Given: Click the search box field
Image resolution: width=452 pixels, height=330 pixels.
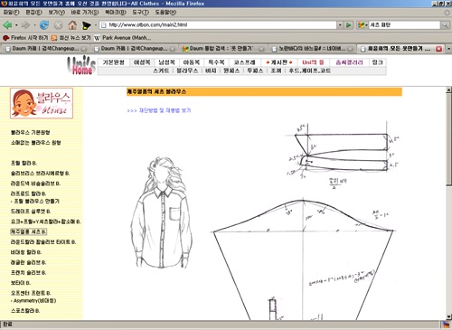Looking at the screenshot, I should coord(404,25).
